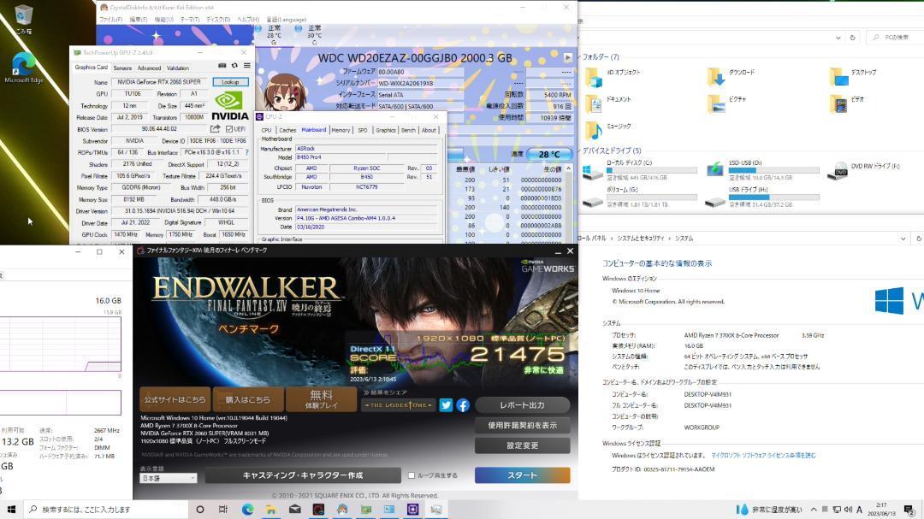Click the Explorer search box
The image size is (924, 519).
coord(895,38)
